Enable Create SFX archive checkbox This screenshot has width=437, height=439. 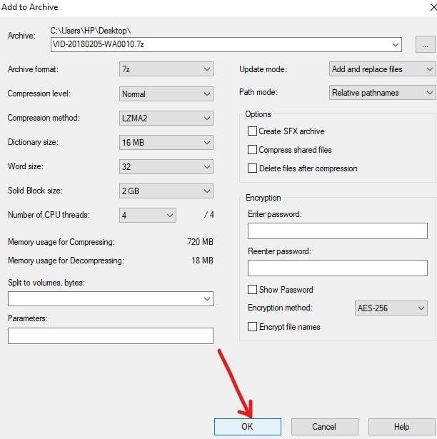coord(252,131)
